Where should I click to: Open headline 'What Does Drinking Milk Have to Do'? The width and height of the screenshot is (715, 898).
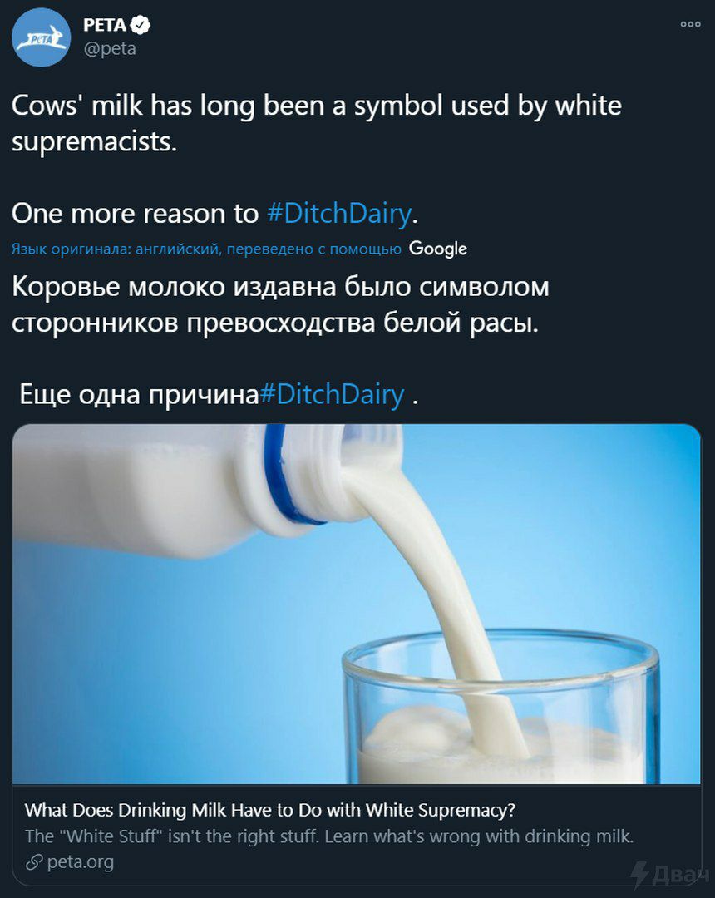270,810
